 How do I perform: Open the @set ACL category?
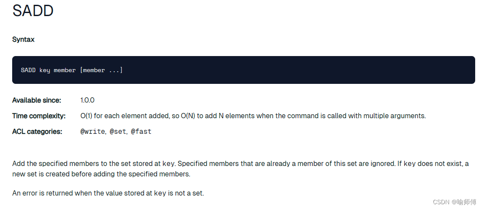(118, 132)
